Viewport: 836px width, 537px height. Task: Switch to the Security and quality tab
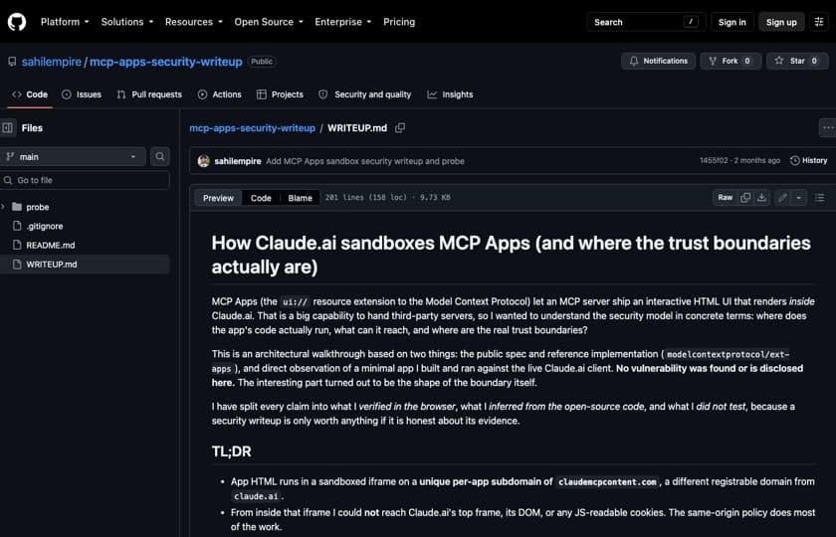(364, 94)
